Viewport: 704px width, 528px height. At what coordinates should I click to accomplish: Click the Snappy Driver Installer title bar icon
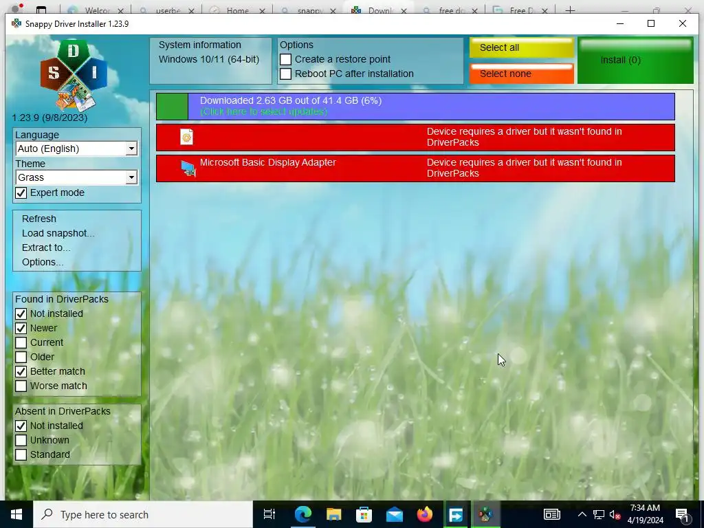click(16, 23)
